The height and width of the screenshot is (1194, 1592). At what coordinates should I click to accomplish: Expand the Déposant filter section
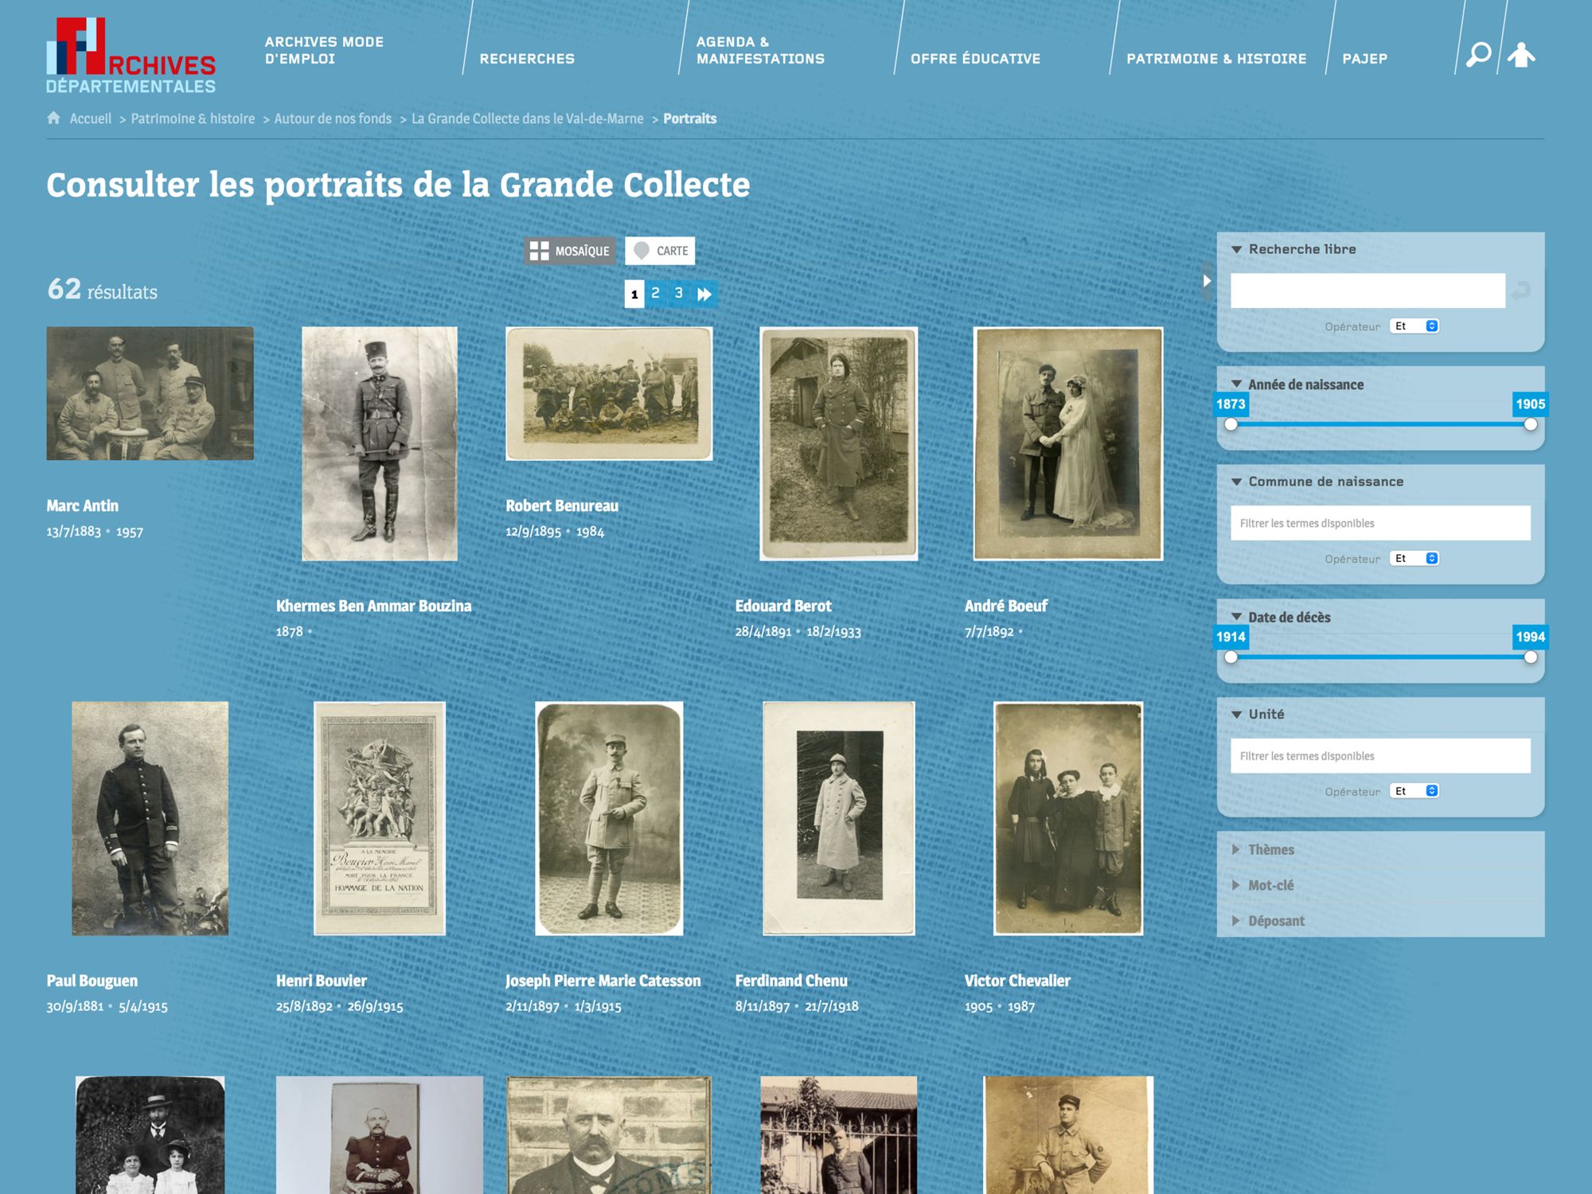[x=1275, y=921]
